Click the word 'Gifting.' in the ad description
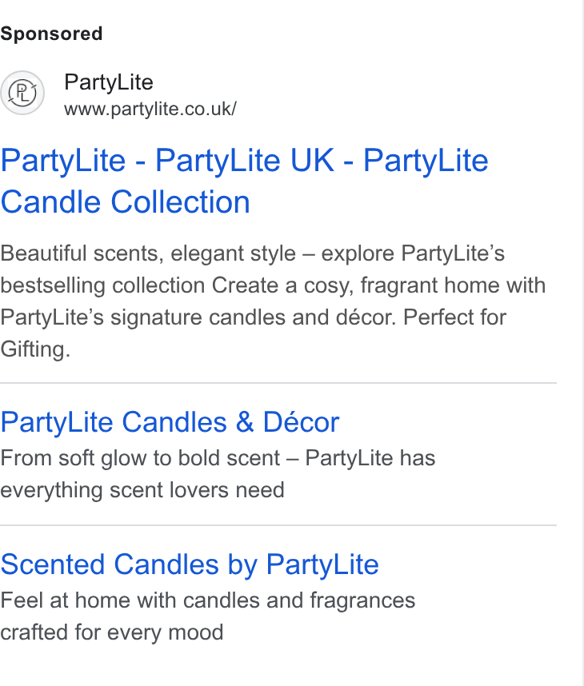584x686 pixels. pos(35,349)
